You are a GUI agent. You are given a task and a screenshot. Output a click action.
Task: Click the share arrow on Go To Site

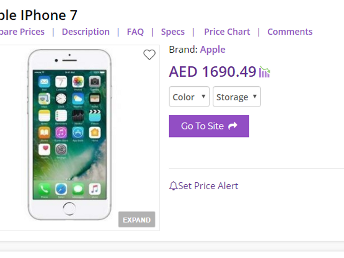click(x=232, y=126)
